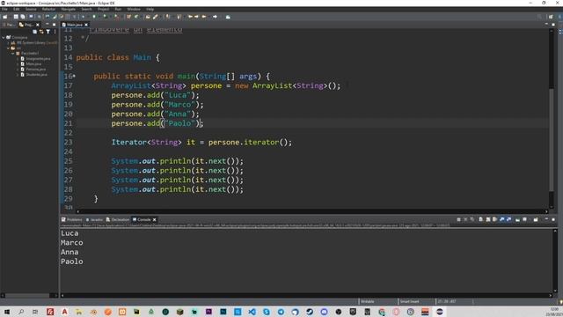Minimize the Console view panel

pyautogui.click(x=546, y=219)
